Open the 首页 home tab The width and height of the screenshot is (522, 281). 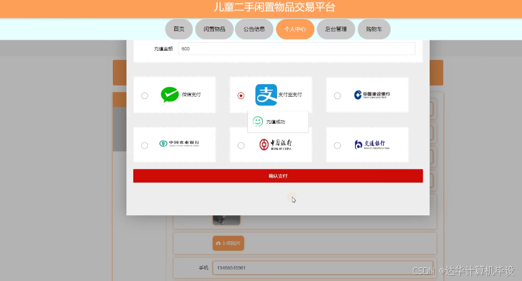(x=179, y=29)
